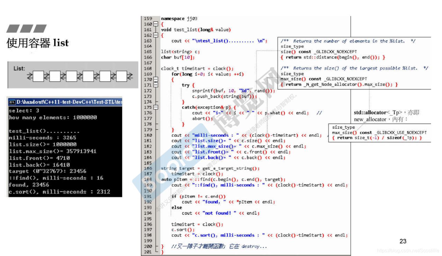Click the 'if (pItem != c.end())' line
This screenshot has width=442, height=256.
pyautogui.click(x=198, y=196)
